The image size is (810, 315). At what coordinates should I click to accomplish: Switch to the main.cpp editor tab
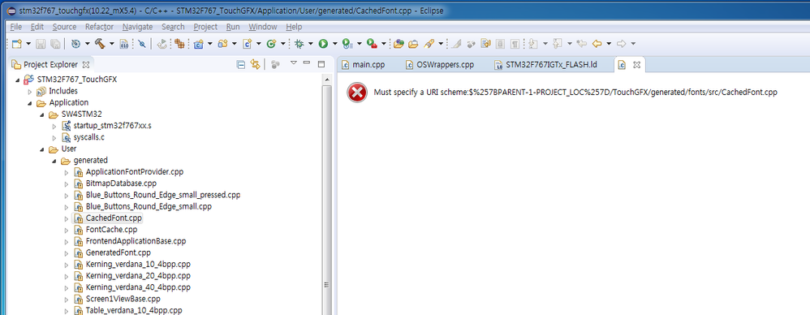click(x=363, y=65)
